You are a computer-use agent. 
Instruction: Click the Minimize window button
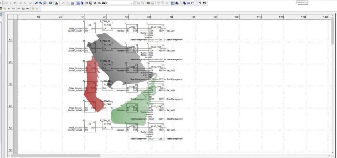click(302, 2)
